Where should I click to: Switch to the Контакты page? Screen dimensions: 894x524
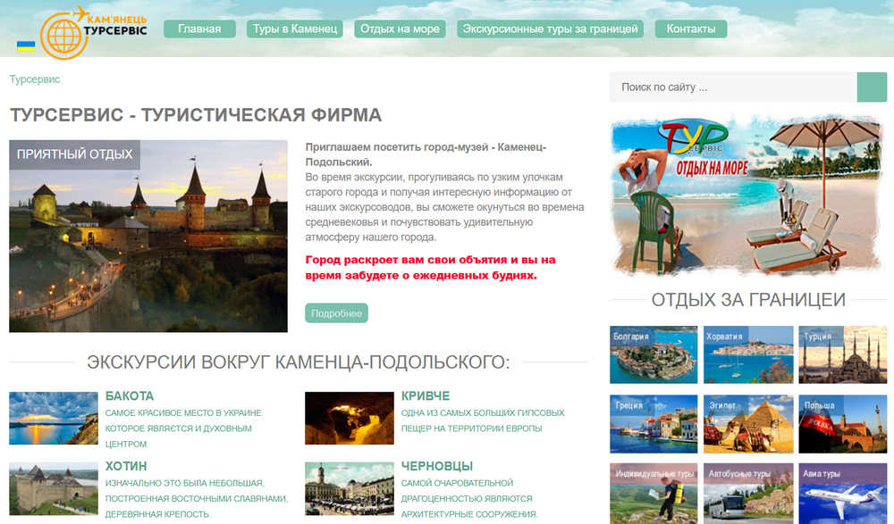point(693,29)
